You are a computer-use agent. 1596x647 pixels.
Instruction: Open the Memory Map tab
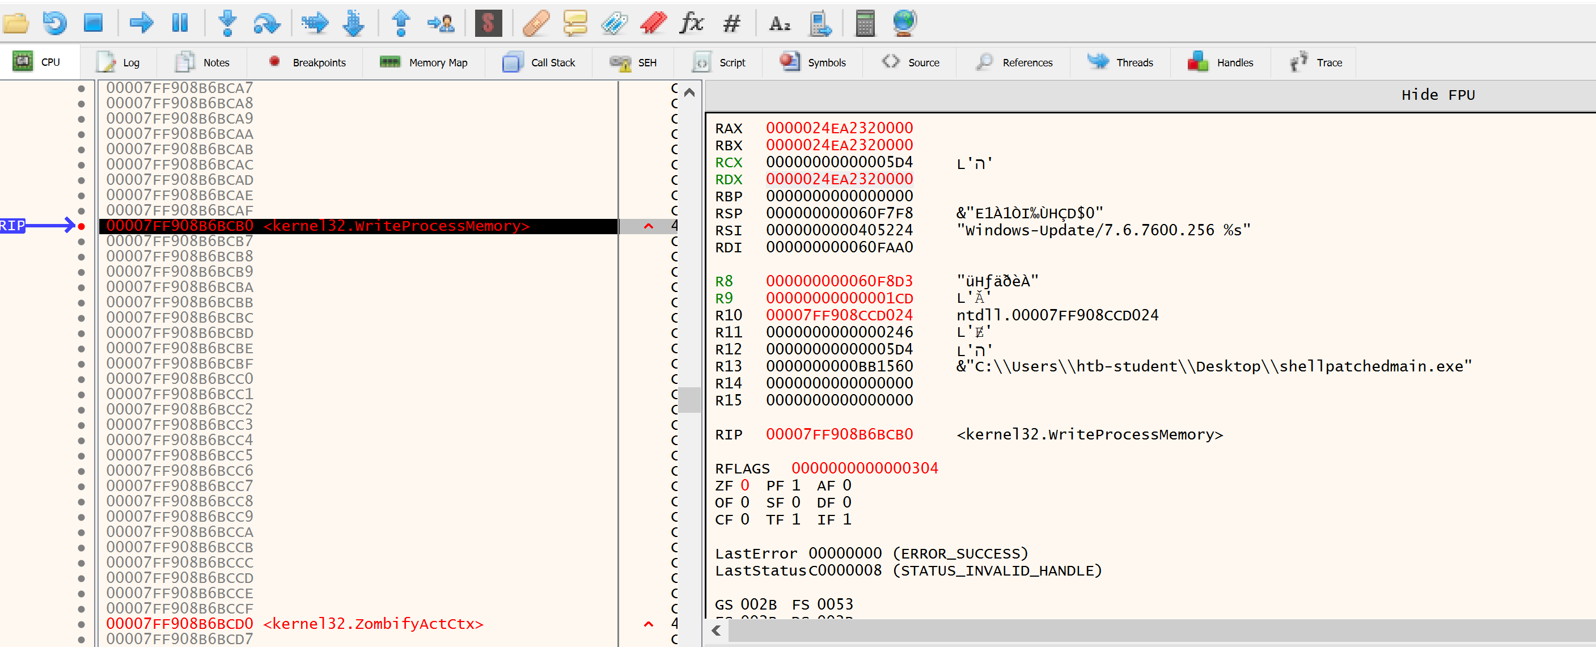[x=424, y=62]
